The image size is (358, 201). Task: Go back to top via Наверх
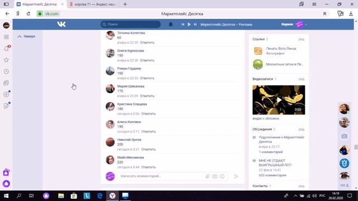pyautogui.click(x=27, y=36)
